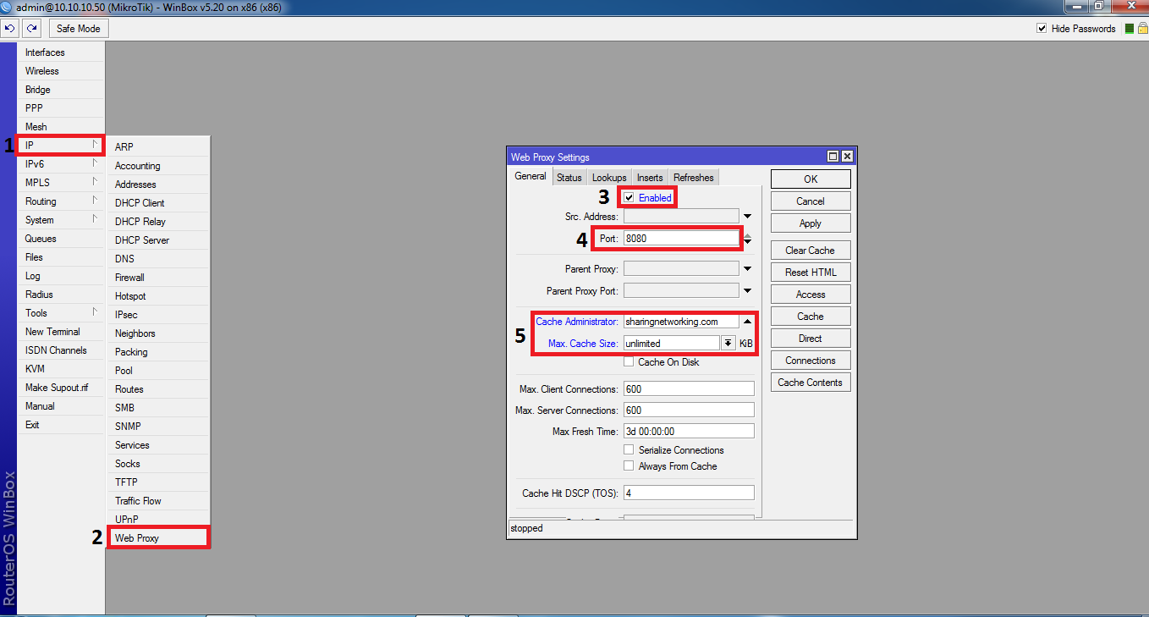Screen dimensions: 1149x617
Task: Click the Safe Mode button
Action: click(78, 27)
